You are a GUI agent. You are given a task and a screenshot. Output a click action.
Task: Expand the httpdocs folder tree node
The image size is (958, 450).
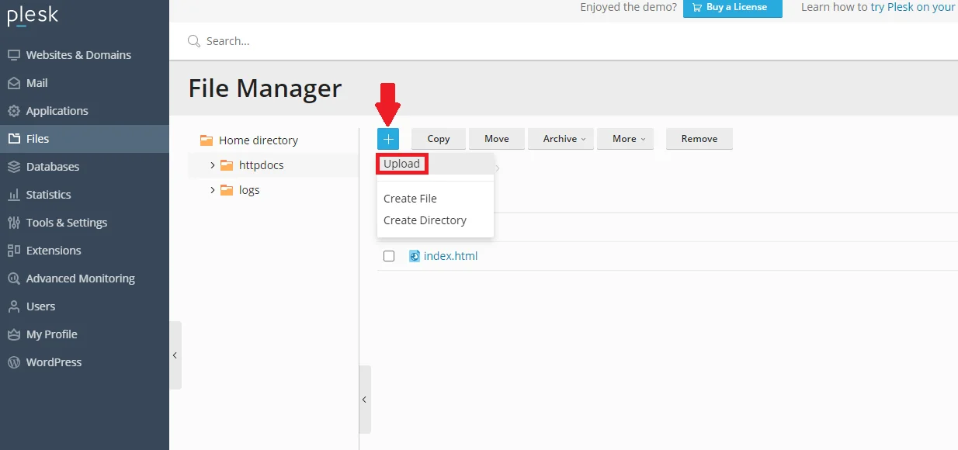click(213, 165)
